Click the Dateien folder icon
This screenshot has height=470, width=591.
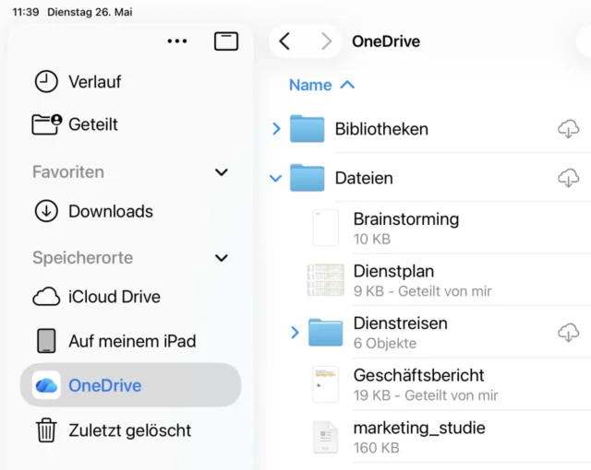click(307, 178)
